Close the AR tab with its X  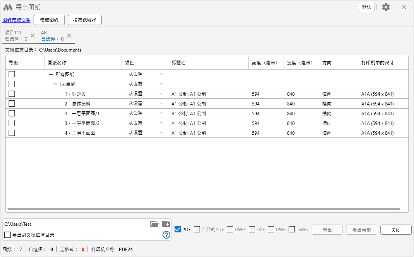click(69, 36)
